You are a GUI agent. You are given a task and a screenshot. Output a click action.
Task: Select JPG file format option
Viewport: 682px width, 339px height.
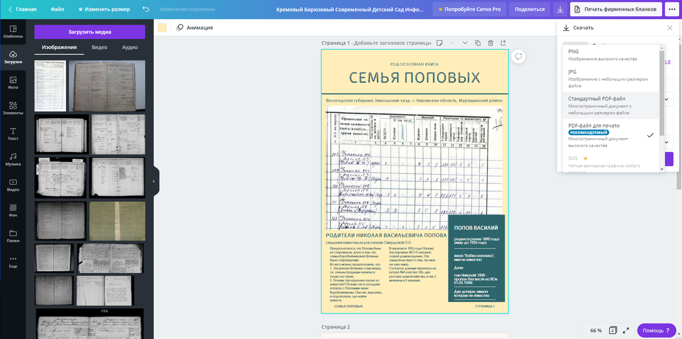pos(610,79)
